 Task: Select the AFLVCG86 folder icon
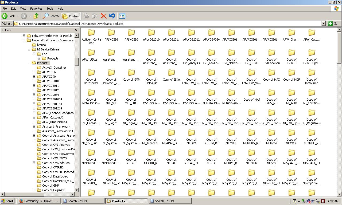111,33
